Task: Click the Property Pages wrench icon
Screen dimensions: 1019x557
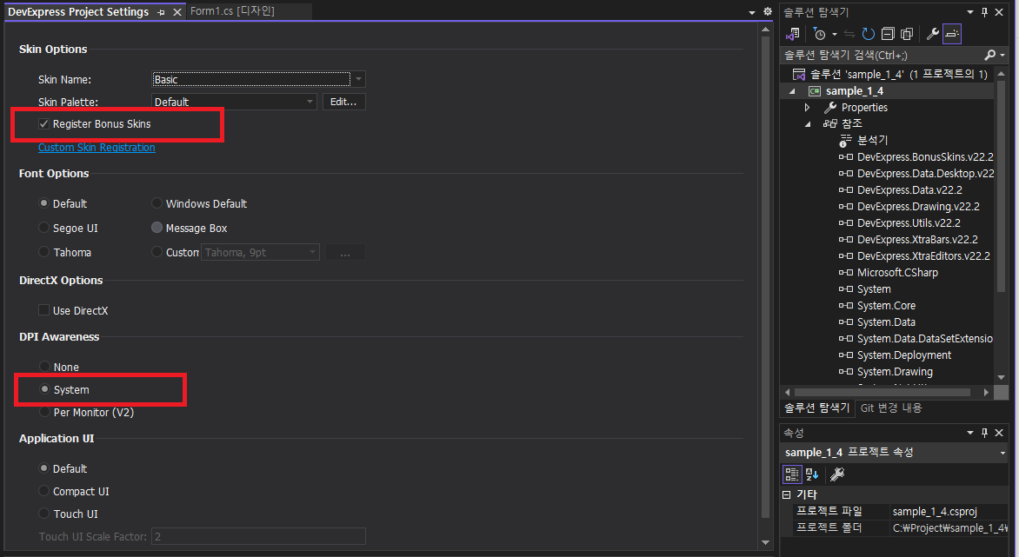Action: click(x=837, y=474)
